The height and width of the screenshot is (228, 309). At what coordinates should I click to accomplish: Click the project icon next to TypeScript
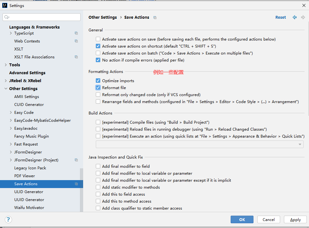pyautogui.click(x=76, y=33)
